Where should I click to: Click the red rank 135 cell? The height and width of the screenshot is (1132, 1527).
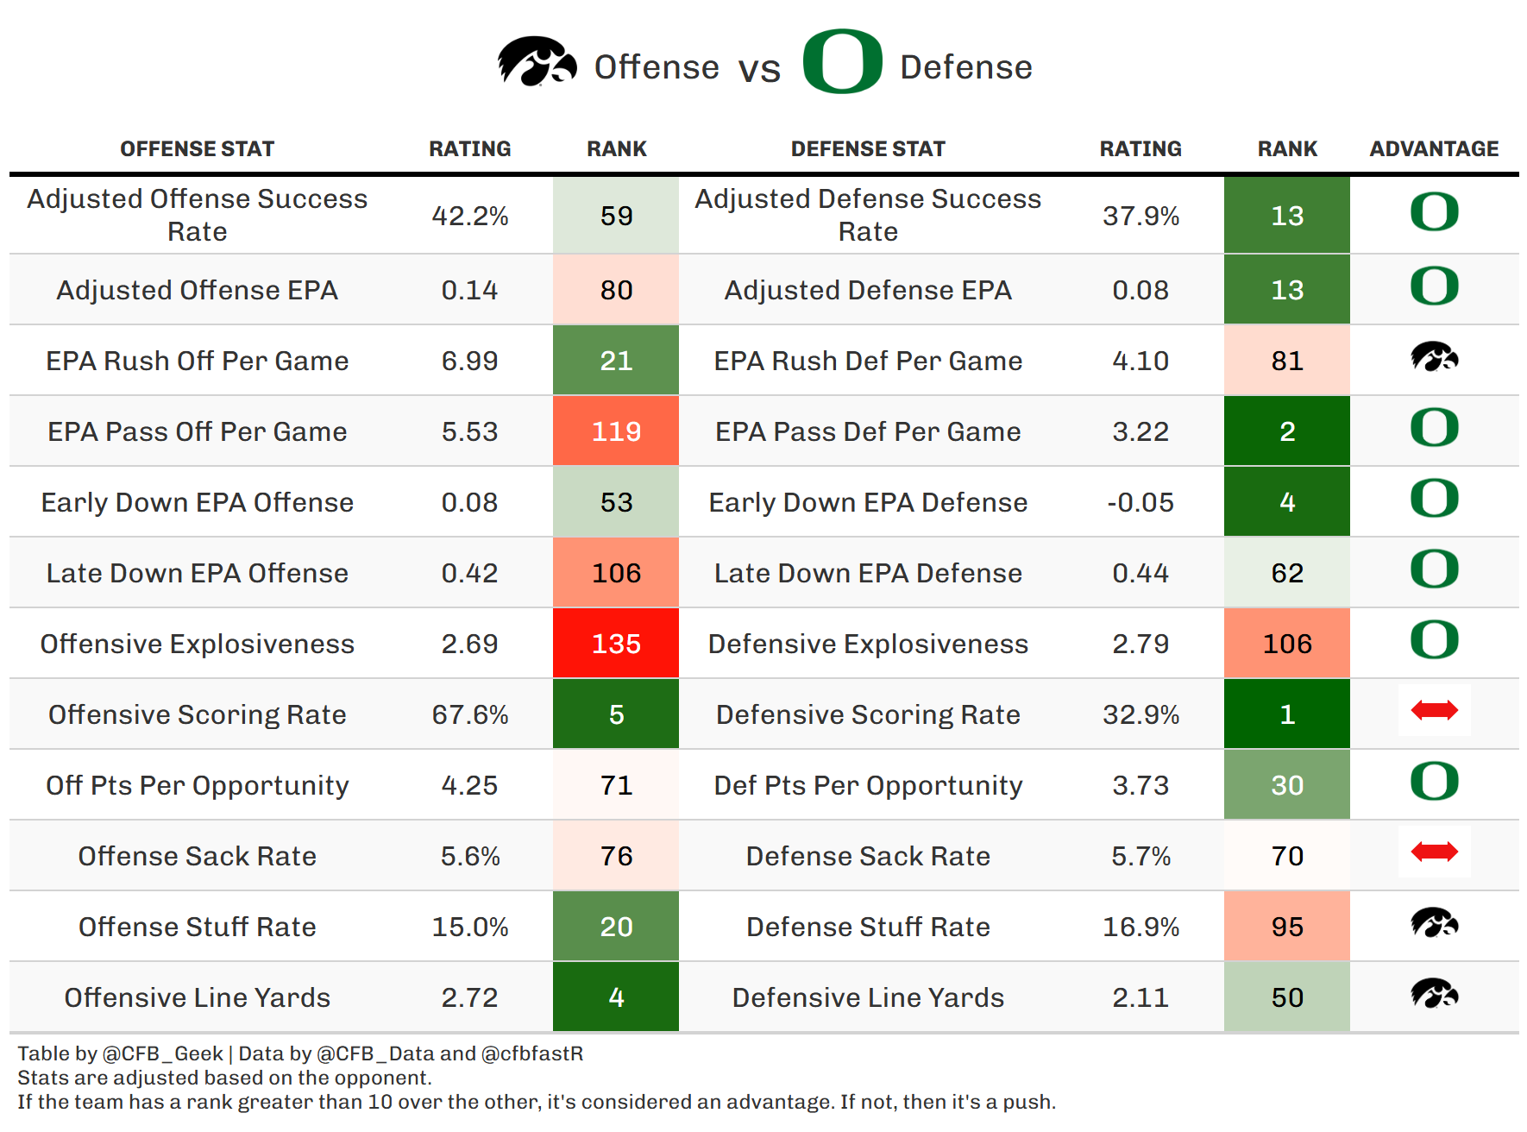click(x=616, y=644)
